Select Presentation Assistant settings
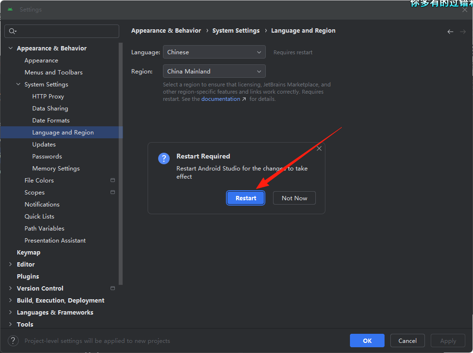Screen dimensions: 473x353 [55, 241]
